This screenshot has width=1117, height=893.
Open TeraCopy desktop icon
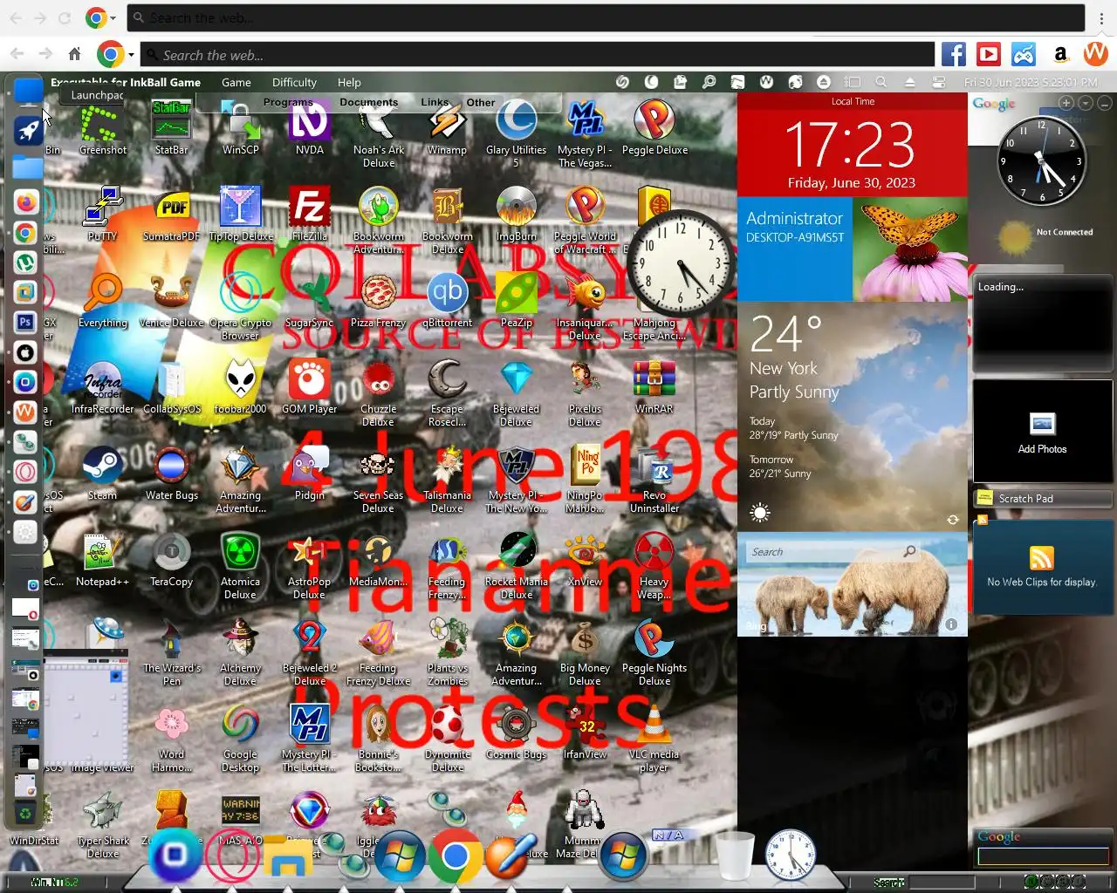coord(171,559)
